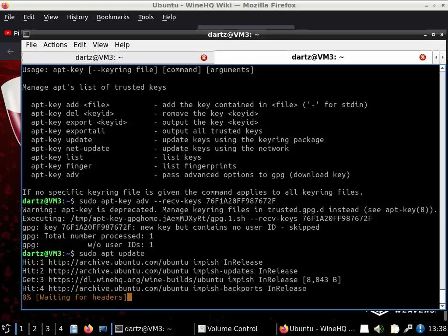Open terminal Help menu
The width and height of the screenshot is (448, 336).
point(122,45)
